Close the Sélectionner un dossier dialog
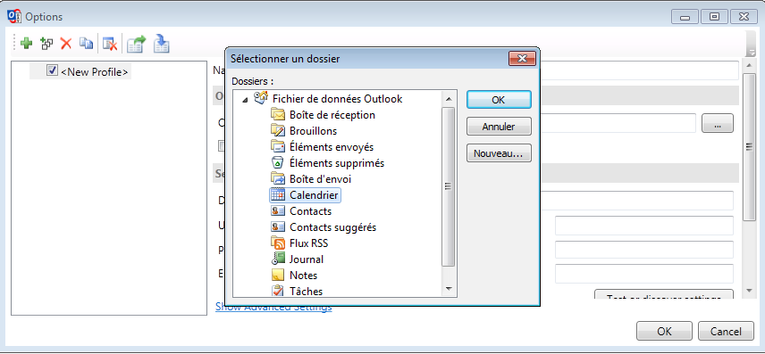 click(522, 59)
